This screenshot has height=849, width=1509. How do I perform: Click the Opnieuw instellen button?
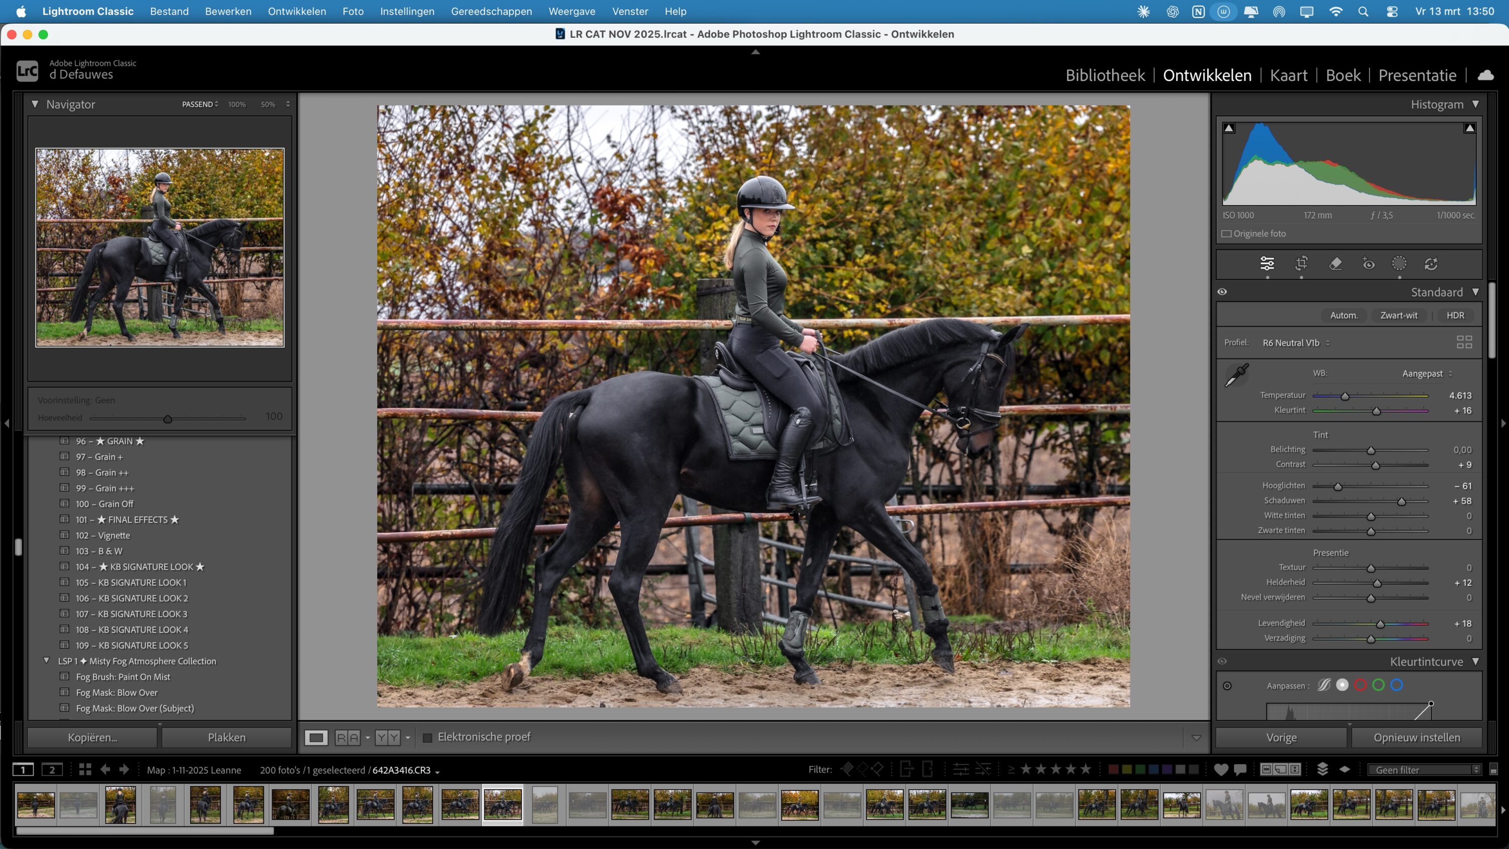[1417, 737]
